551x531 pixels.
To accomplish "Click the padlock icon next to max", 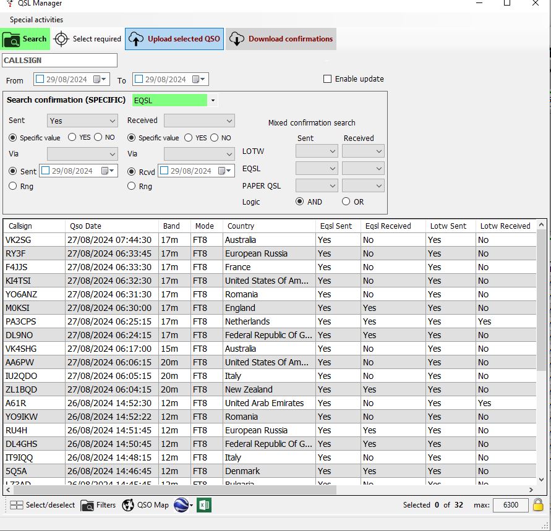I will point(538,504).
